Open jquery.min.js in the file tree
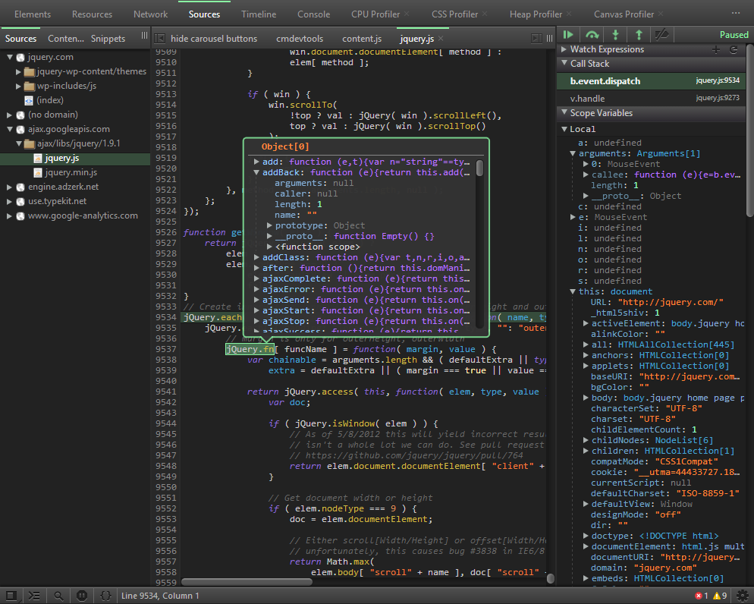Image resolution: width=754 pixels, height=604 pixels. [x=69, y=172]
